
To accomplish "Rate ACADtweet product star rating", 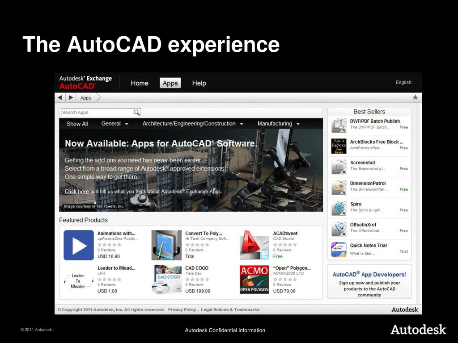I will [x=285, y=245].
